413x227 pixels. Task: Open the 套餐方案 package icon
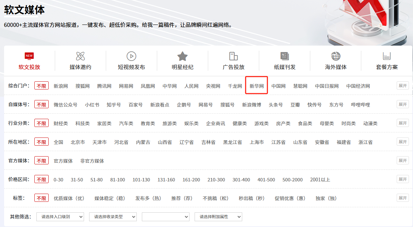point(386,56)
